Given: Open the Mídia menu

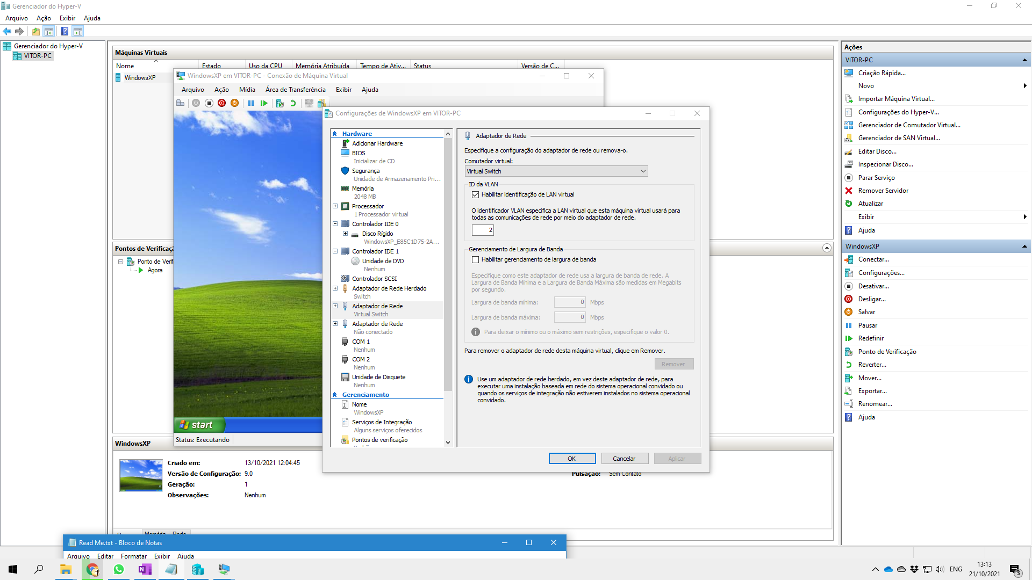Looking at the screenshot, I should (247, 90).
